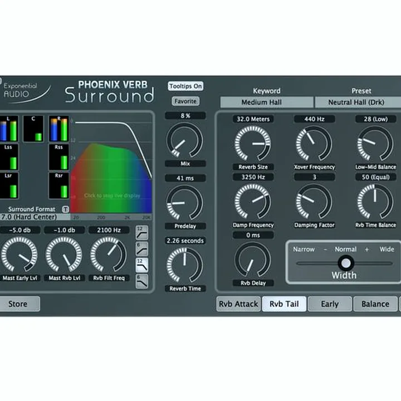The height and width of the screenshot is (401, 401).
Task: Click the 41 ms Predelay value field
Action: point(185,178)
